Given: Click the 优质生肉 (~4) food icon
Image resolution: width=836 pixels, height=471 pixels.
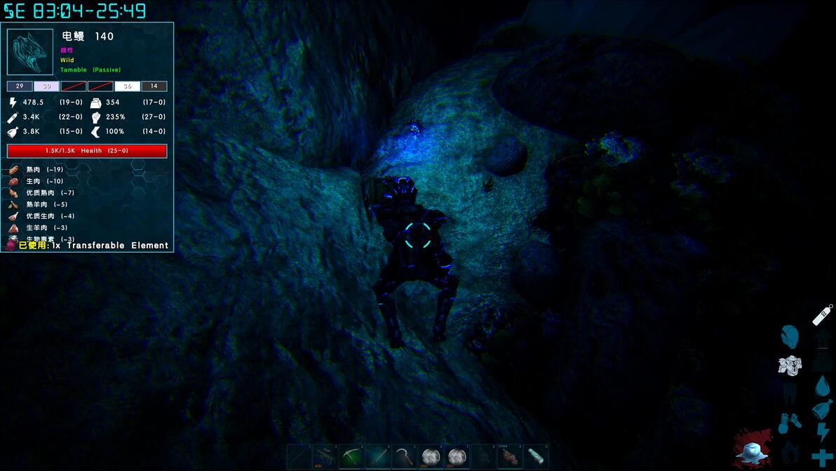Looking at the screenshot, I should pyautogui.click(x=13, y=217).
